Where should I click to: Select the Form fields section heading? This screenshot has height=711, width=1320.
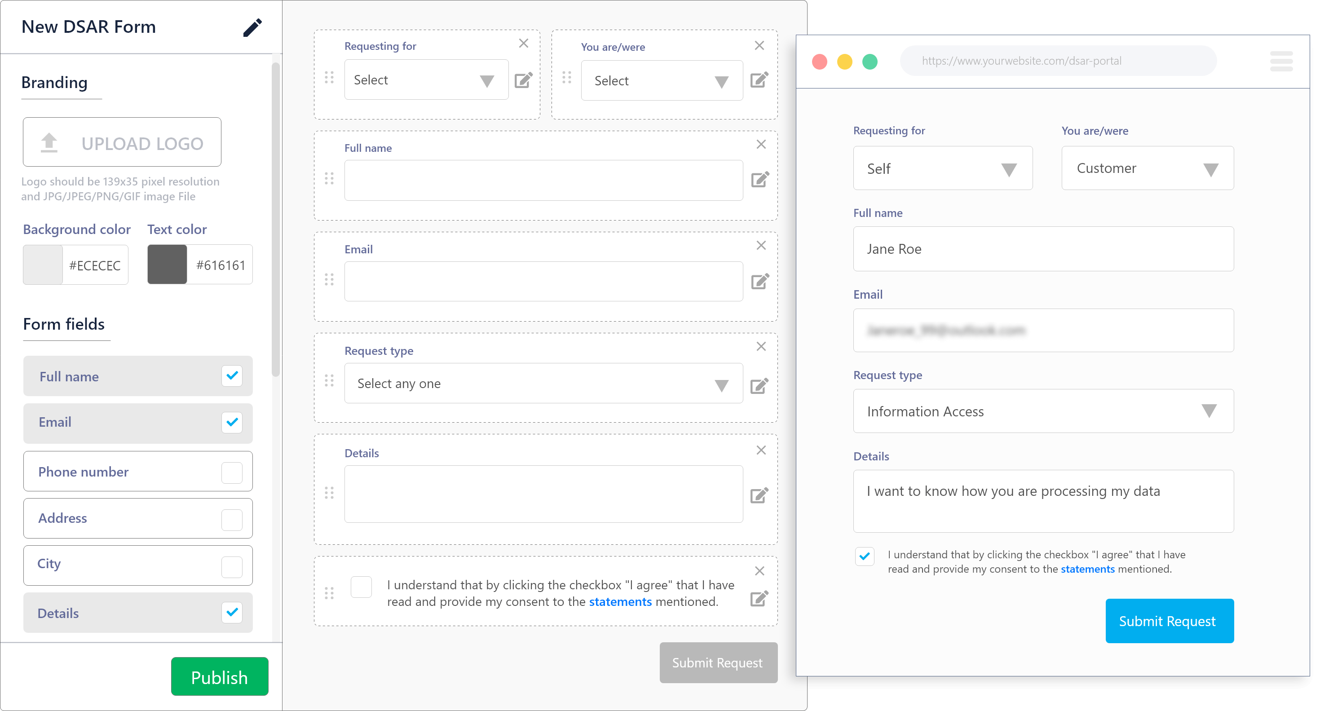(63, 324)
